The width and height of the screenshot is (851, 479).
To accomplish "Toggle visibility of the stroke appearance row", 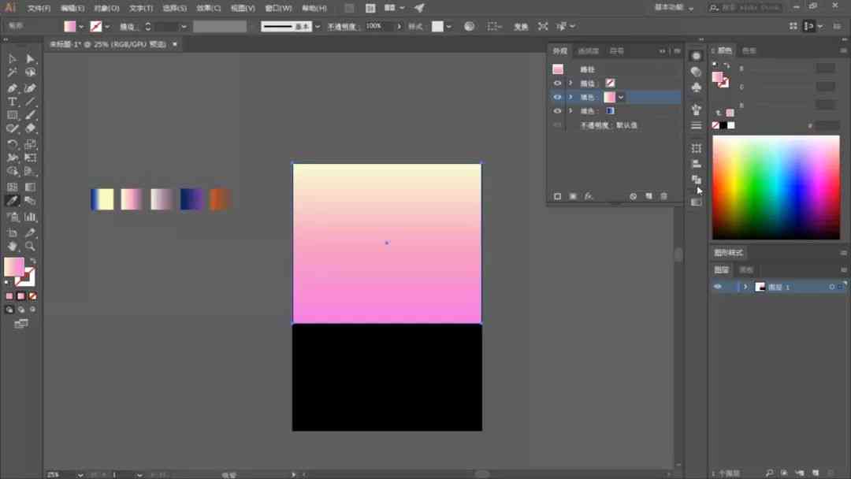I will tap(557, 83).
